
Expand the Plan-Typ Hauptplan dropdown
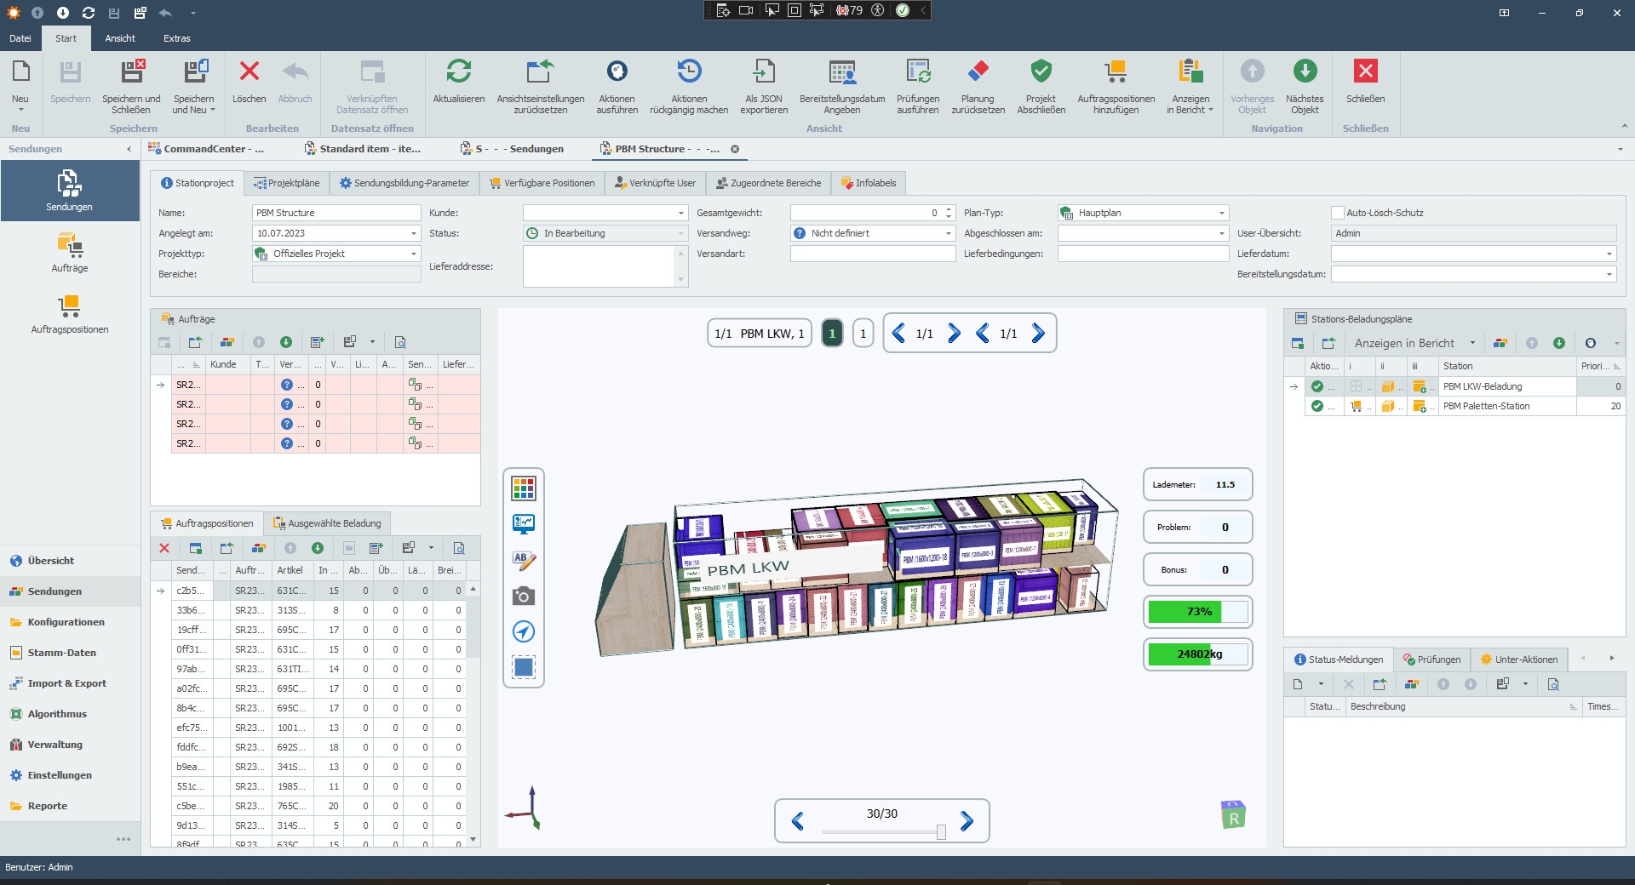[1221, 213]
